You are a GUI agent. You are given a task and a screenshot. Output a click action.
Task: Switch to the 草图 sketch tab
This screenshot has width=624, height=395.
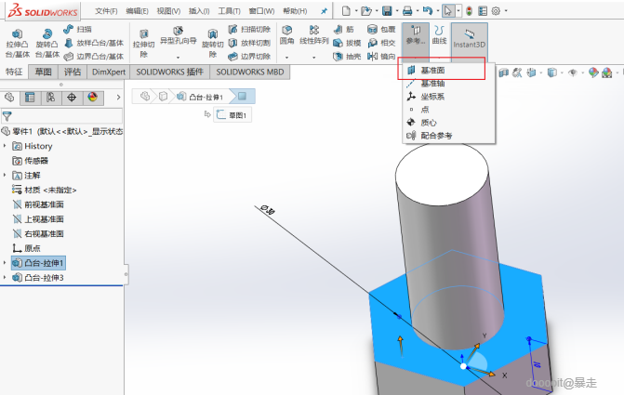click(x=44, y=72)
